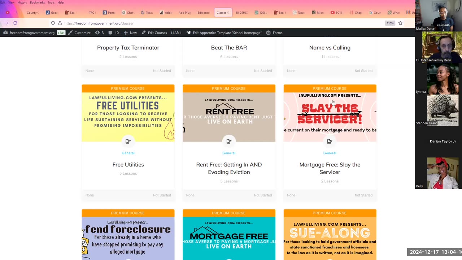This screenshot has height=260, width=462.
Task: Click the Live status badge
Action: tap(61, 33)
